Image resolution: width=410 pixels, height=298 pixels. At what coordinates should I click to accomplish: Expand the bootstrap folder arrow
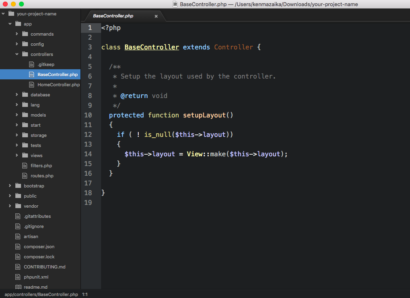click(10, 186)
